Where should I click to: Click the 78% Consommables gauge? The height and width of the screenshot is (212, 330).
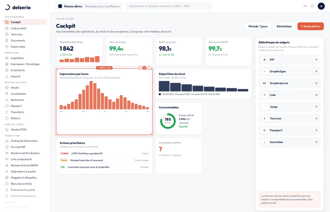pyautogui.click(x=168, y=121)
